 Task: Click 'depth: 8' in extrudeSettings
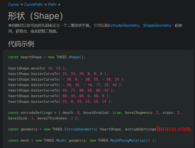[x=71, y=113]
